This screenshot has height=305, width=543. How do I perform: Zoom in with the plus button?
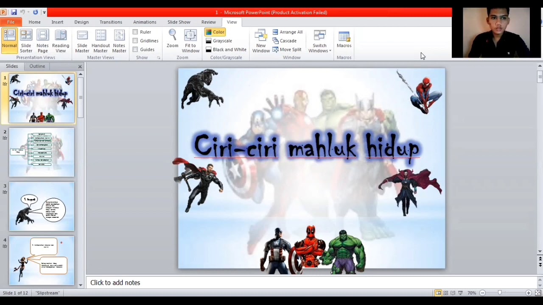(x=529, y=293)
